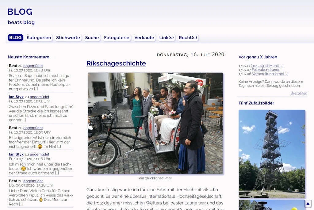
Task: Click the scroll-to-top arrow icon
Action: point(308,204)
